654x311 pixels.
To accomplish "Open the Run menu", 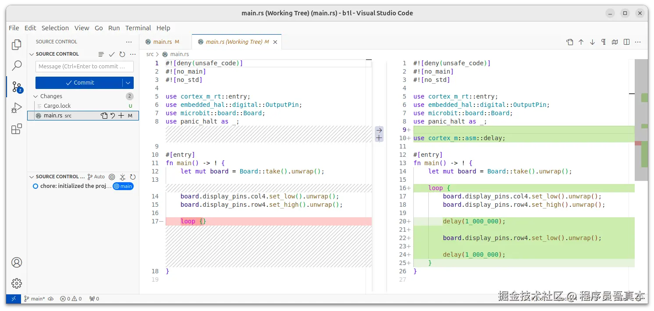I will click(x=114, y=28).
